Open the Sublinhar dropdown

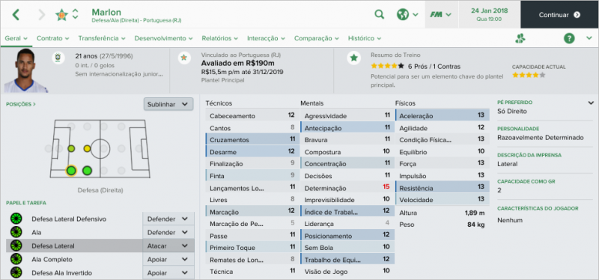click(168, 104)
